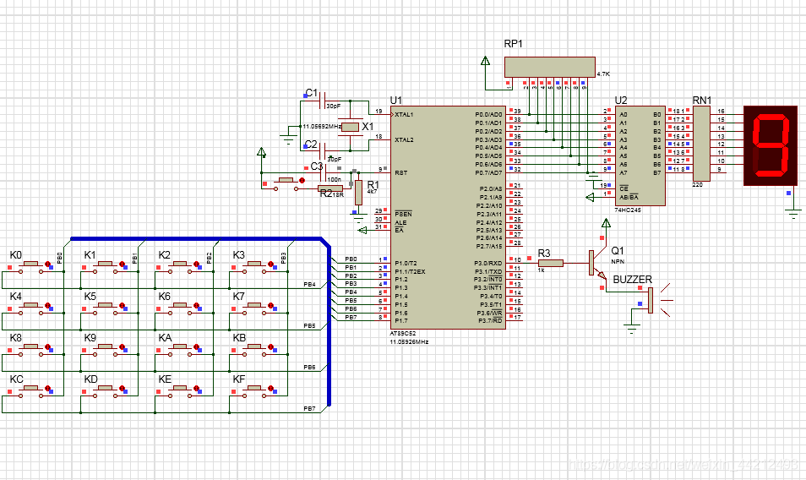Select the BUZZER component
Image resolution: width=806 pixels, height=480 pixels.
pos(651,300)
